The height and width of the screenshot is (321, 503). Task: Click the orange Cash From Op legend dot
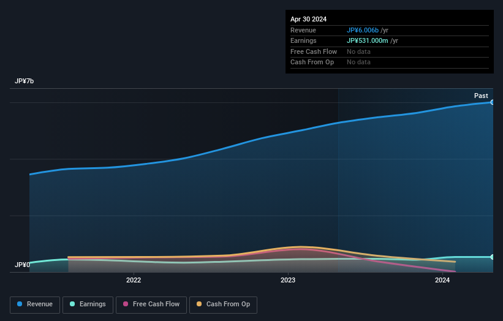[199, 304]
